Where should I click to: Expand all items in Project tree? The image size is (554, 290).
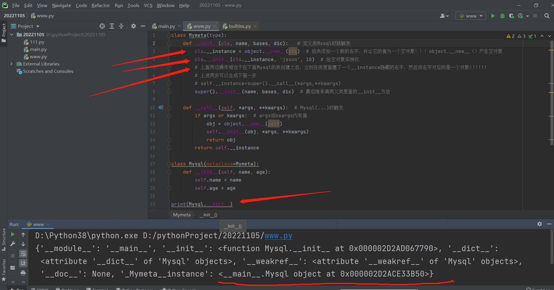[112, 26]
